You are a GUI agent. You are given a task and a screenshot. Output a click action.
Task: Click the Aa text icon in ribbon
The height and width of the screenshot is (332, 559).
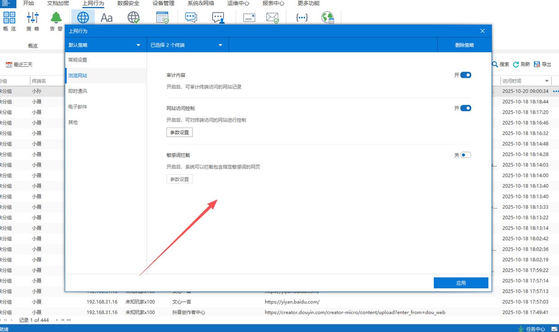[x=107, y=18]
